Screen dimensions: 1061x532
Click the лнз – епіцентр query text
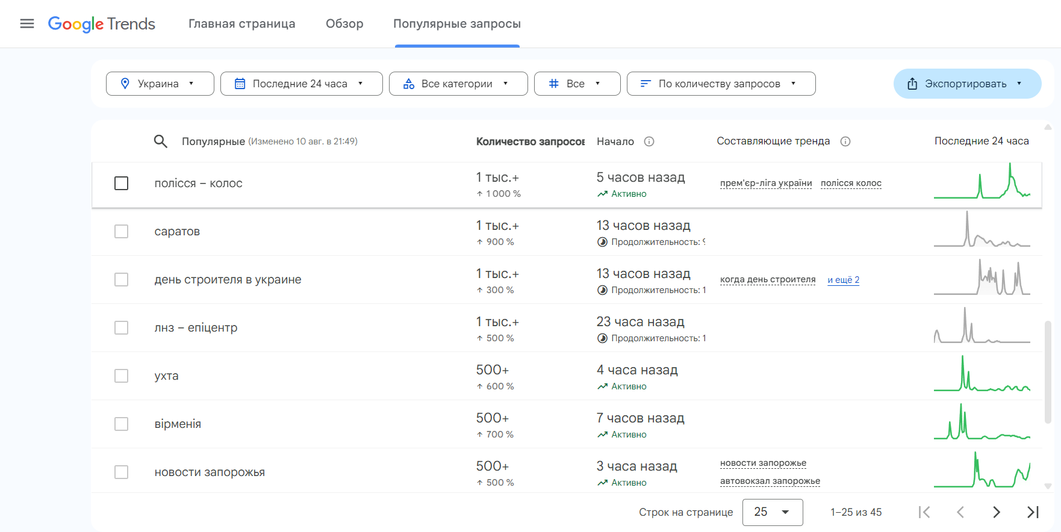coord(196,327)
